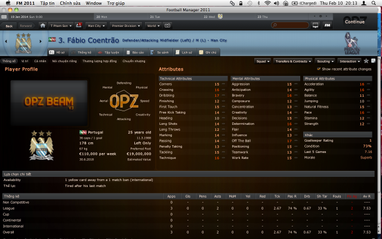Select the Hồ sơ tab
This screenshot has height=239, width=382.
pyautogui.click(x=57, y=53)
